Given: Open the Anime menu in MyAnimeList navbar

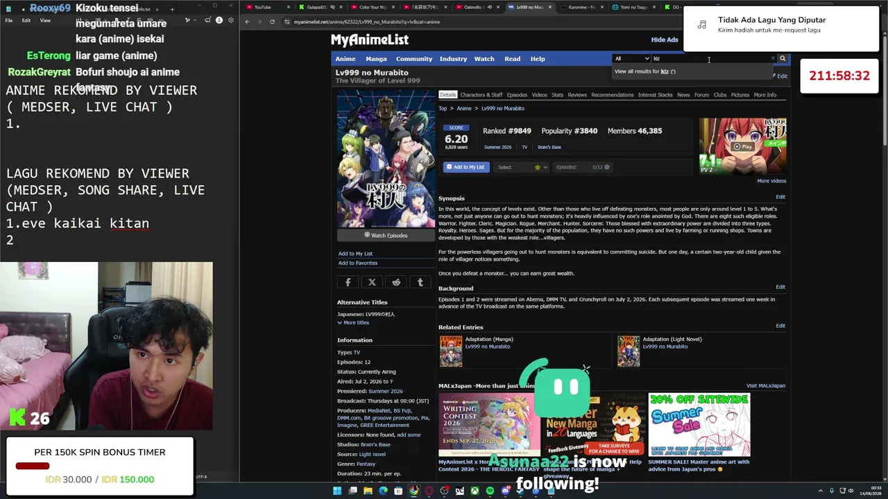Looking at the screenshot, I should [345, 59].
